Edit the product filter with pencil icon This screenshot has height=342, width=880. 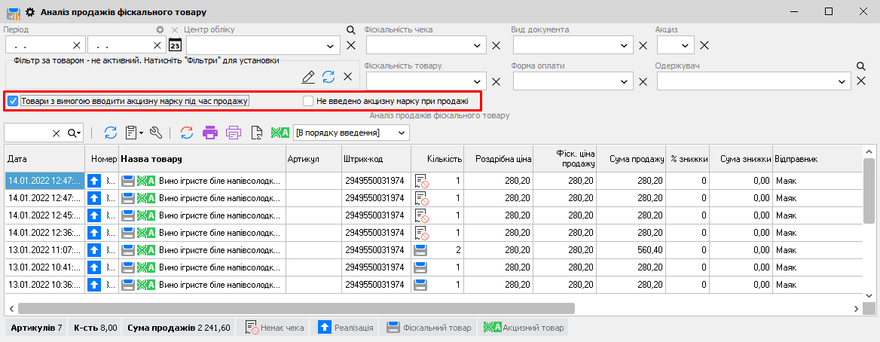pyautogui.click(x=308, y=77)
